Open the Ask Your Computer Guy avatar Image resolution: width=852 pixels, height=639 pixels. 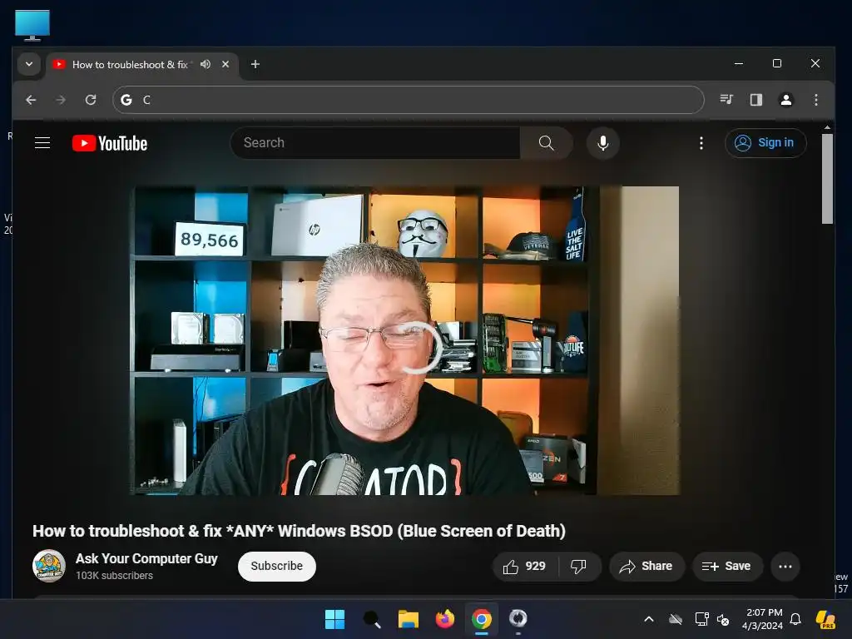[x=49, y=566]
